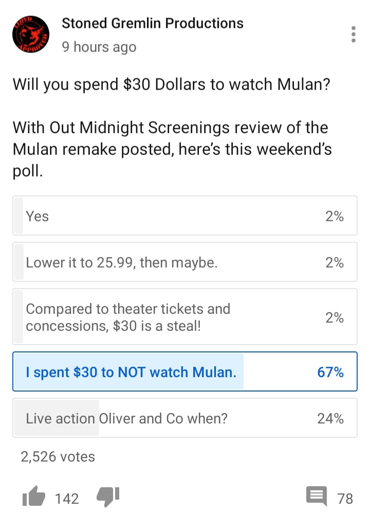370x514 pixels.
Task: Click the 78 comments count
Action: pyautogui.click(x=345, y=498)
